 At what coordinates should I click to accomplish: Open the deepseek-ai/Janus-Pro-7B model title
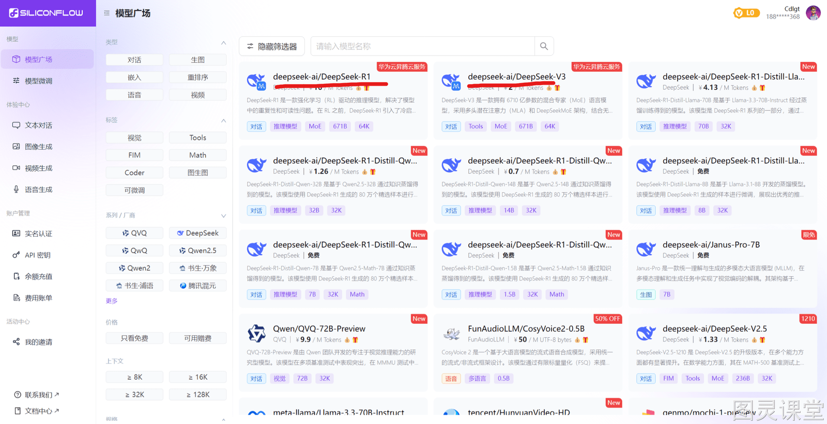(711, 245)
